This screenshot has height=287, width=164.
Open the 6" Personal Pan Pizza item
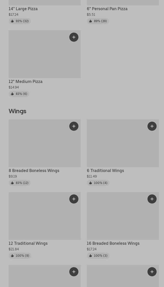(107, 9)
